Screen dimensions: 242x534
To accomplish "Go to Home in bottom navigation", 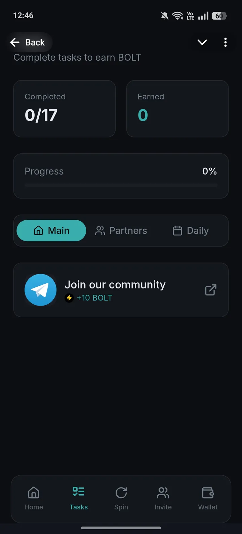I will coord(34,499).
